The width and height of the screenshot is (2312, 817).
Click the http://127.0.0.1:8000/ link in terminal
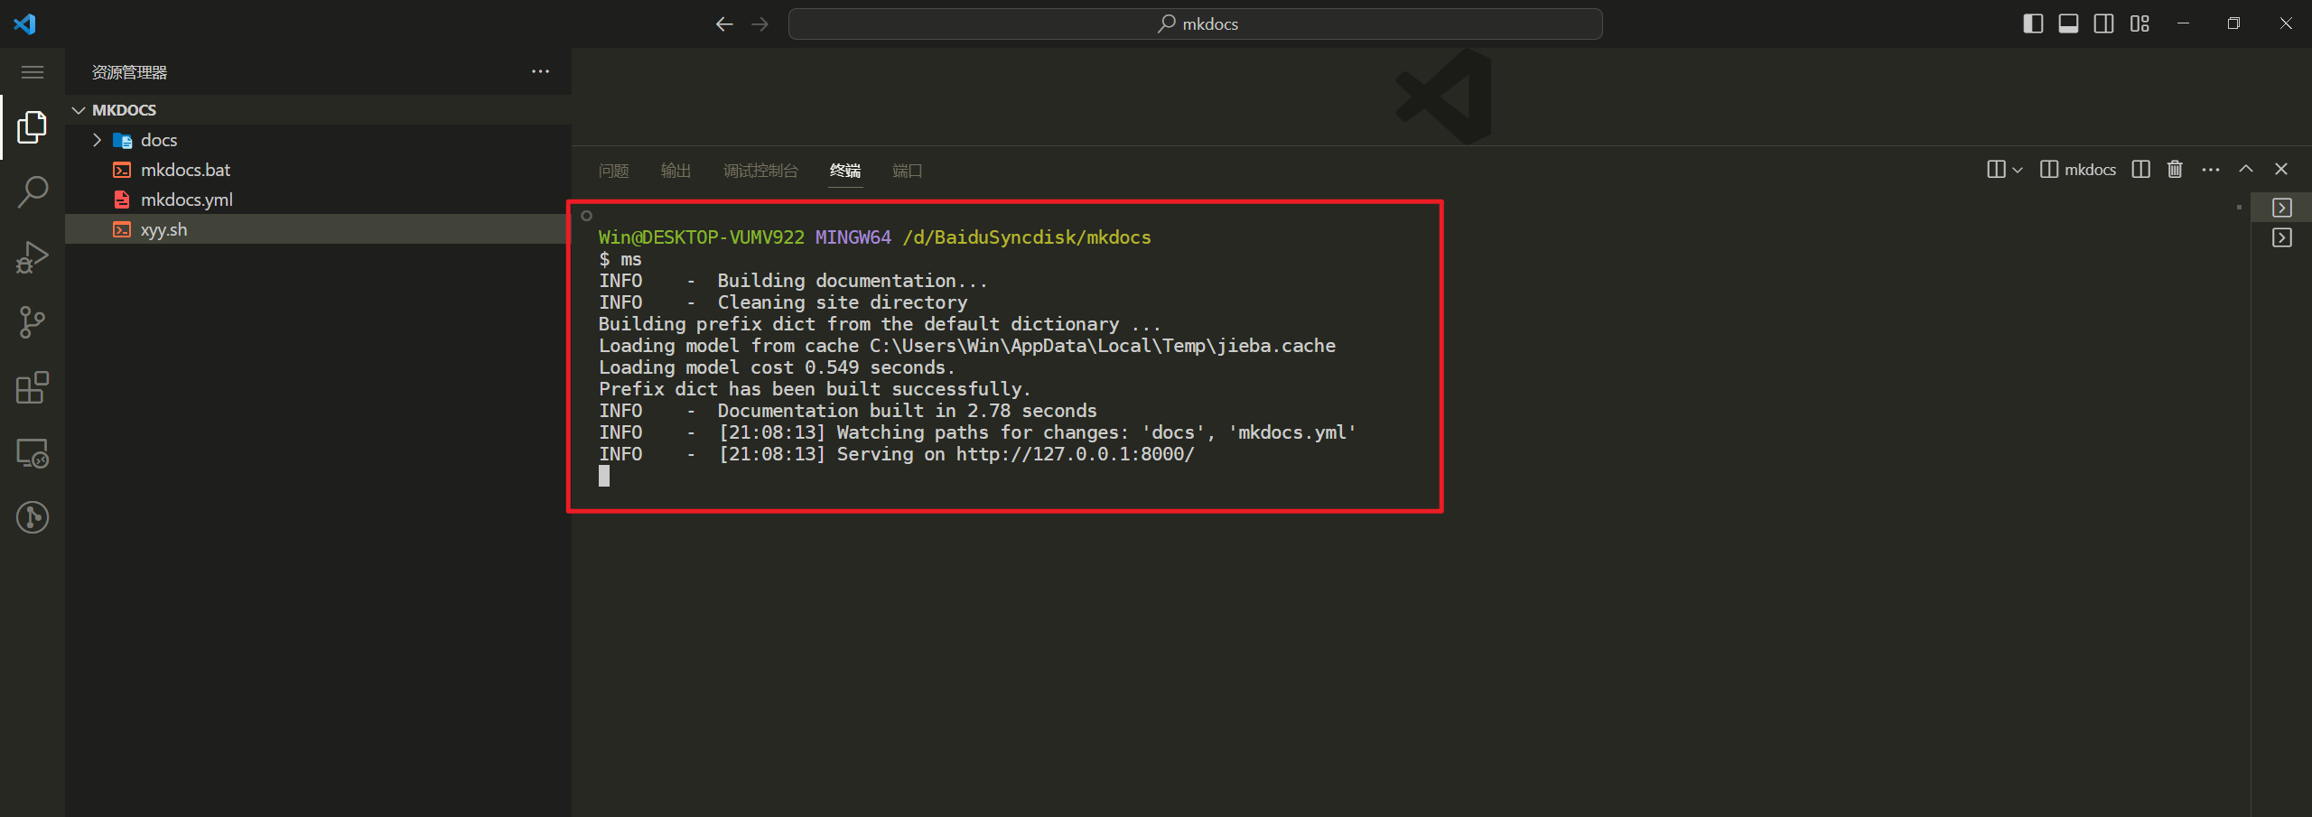(x=1075, y=454)
